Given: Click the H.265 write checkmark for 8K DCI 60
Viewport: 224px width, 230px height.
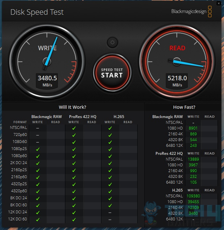Looking at the screenshot, I should [110, 205].
